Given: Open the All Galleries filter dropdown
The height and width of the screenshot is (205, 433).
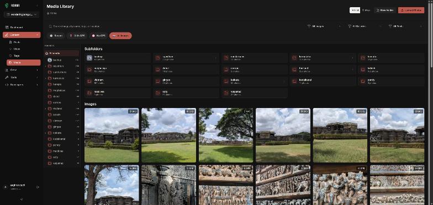Looking at the screenshot, I should coord(365,26).
